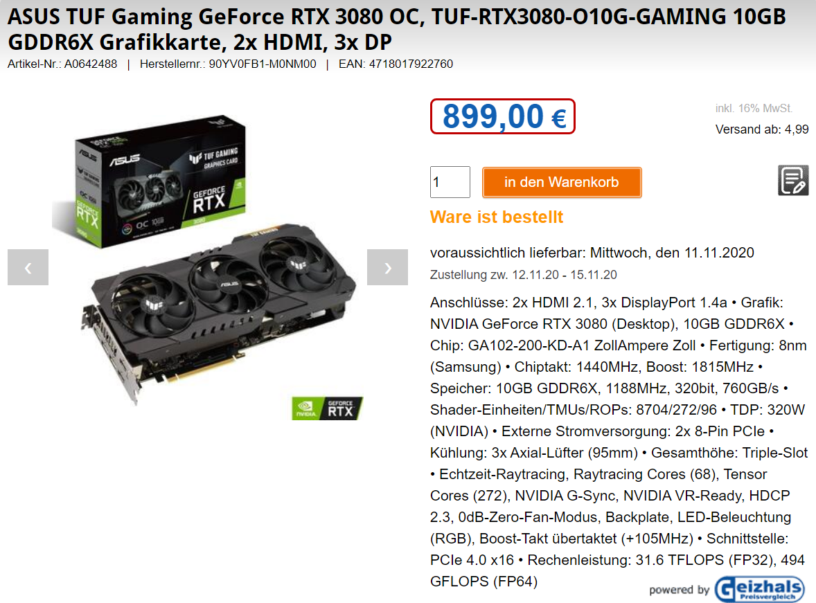Click 'Ware ist bestellt' availability status
This screenshot has height=603, width=816.
[497, 217]
